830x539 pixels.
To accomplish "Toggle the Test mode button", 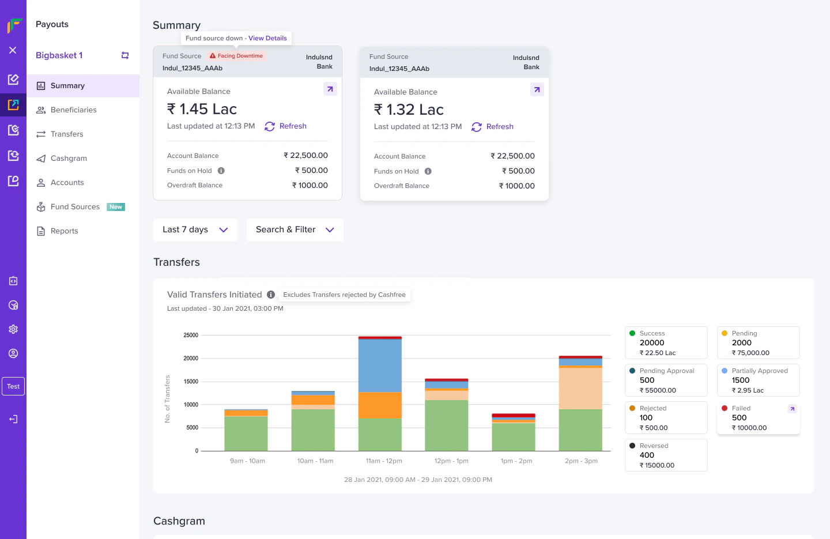I will pos(13,386).
